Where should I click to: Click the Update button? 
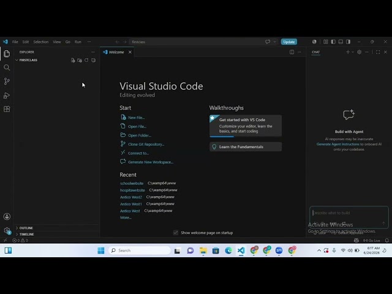click(288, 42)
